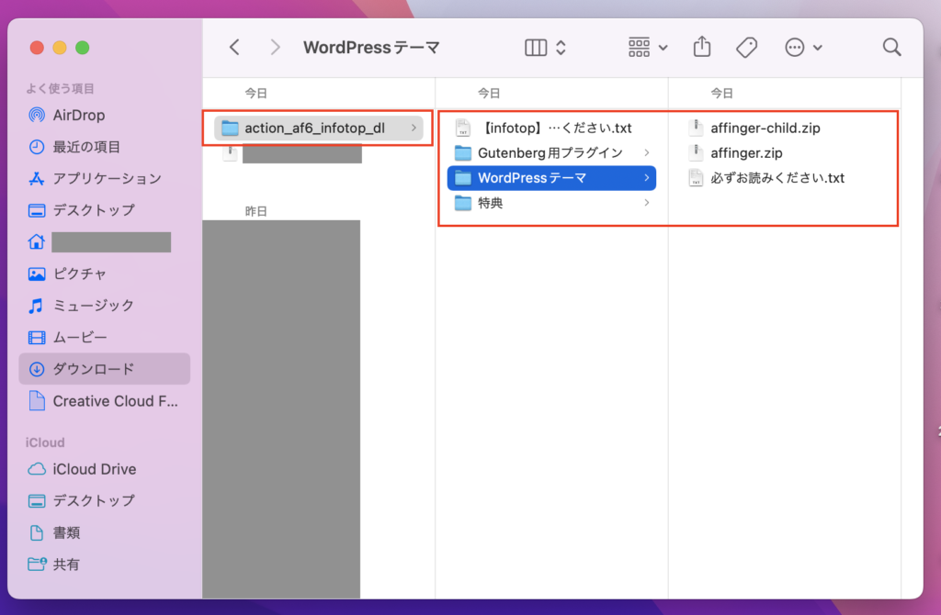This screenshot has height=615, width=941.
Task: Go back with the left chevron button
Action: (234, 48)
